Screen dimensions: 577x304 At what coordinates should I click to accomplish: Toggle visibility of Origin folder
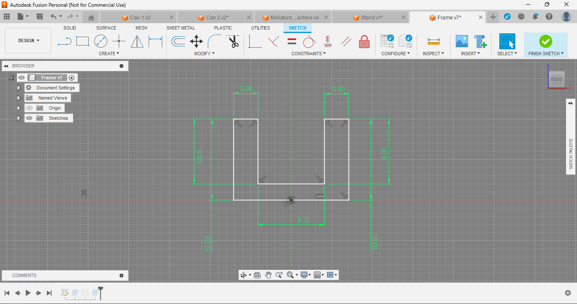(x=29, y=108)
